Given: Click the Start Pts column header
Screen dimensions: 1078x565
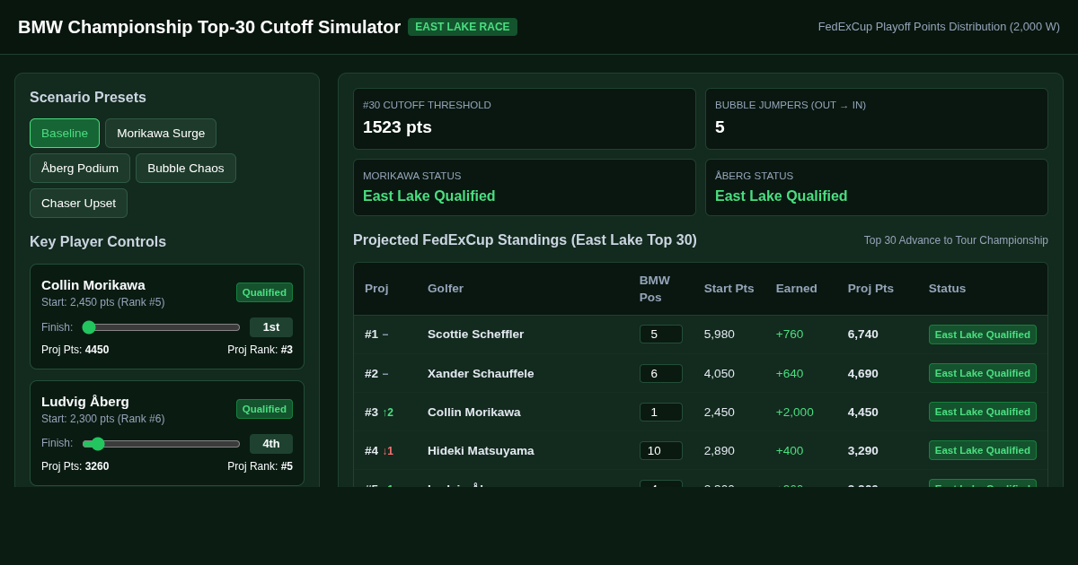Looking at the screenshot, I should tap(729, 288).
